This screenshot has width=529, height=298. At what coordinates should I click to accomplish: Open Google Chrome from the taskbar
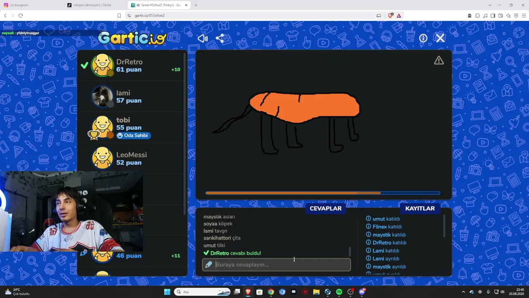tap(271, 292)
